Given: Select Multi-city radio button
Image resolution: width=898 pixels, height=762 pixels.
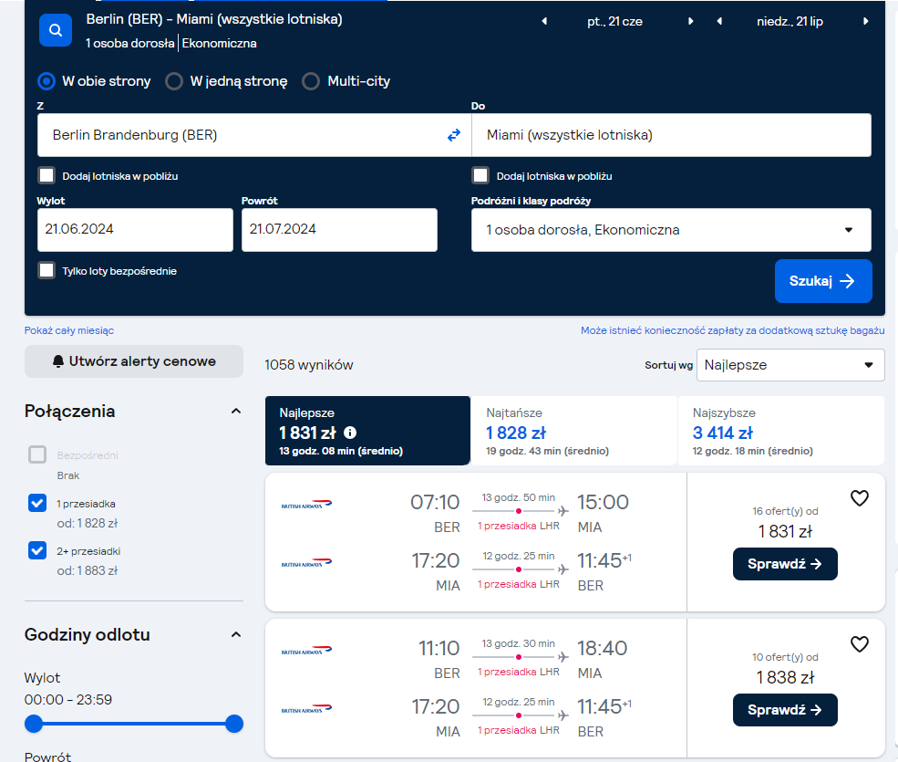Looking at the screenshot, I should click(311, 81).
